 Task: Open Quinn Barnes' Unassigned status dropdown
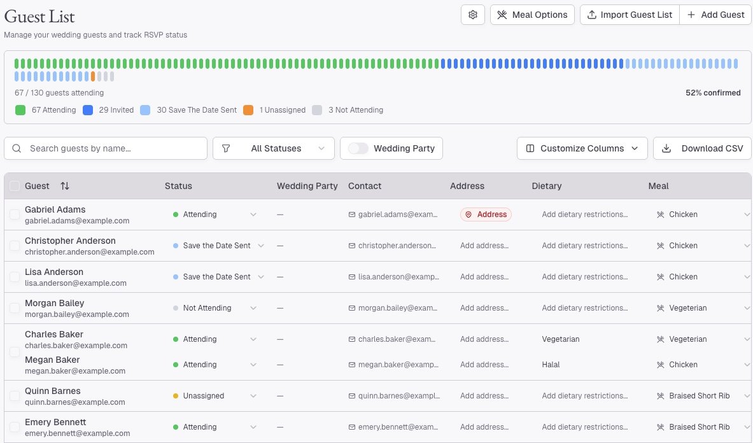[x=215, y=396]
